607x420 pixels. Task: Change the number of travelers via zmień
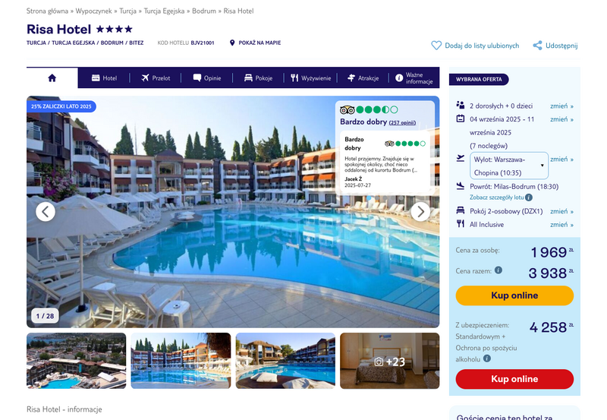pyautogui.click(x=561, y=106)
